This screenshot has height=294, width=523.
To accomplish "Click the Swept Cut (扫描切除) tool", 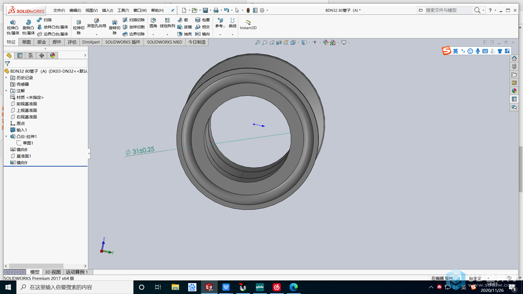I will coord(133,20).
